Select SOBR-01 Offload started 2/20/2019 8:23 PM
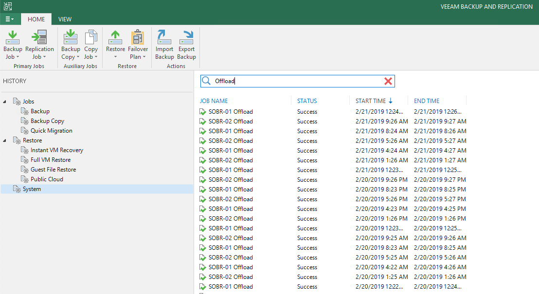The height and width of the screenshot is (294, 539). tap(231, 189)
